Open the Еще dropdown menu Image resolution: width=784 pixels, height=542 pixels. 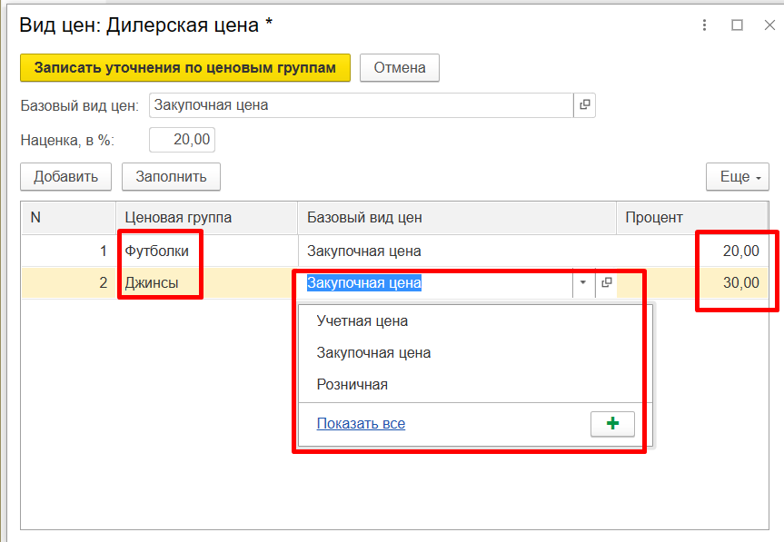(737, 177)
